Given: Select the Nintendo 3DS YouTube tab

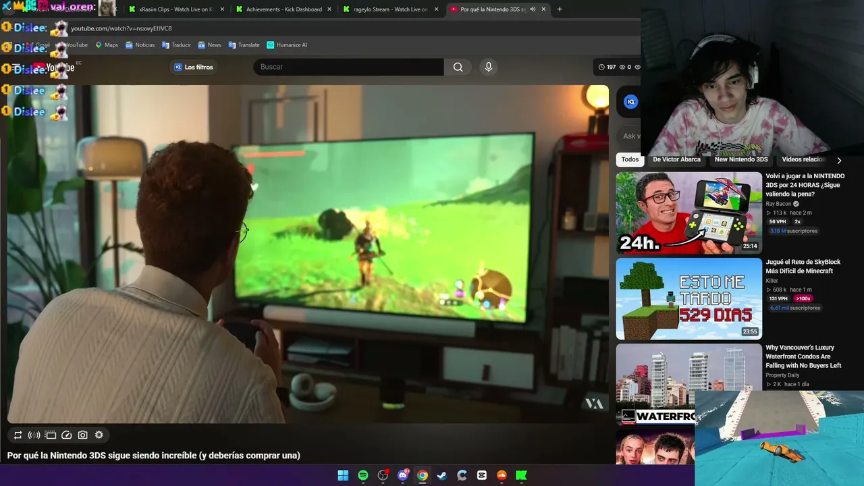Looking at the screenshot, I should click(x=498, y=9).
